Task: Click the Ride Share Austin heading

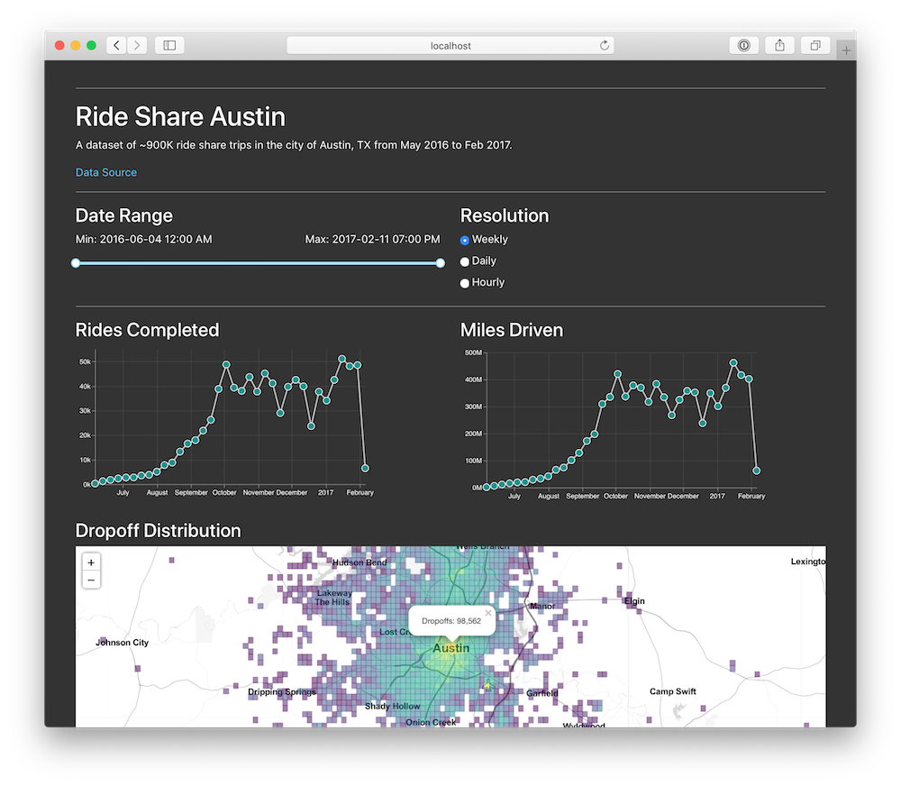Action: (x=180, y=117)
